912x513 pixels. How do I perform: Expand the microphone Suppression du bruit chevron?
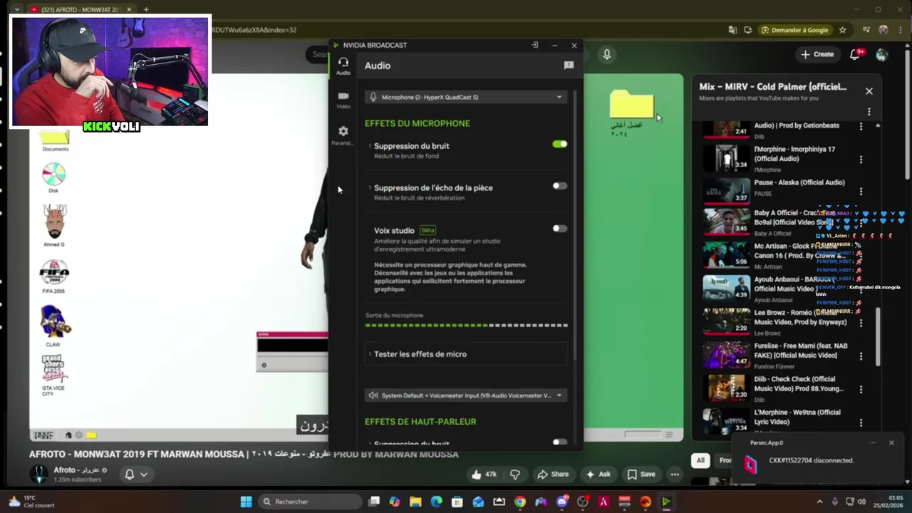pos(370,146)
